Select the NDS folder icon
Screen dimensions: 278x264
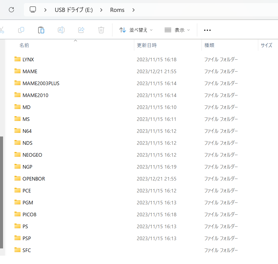tap(17, 142)
